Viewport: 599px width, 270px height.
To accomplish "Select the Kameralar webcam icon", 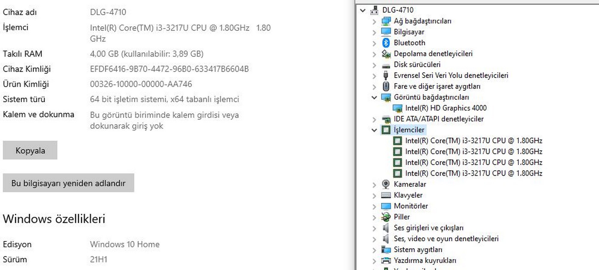I will [386, 184].
